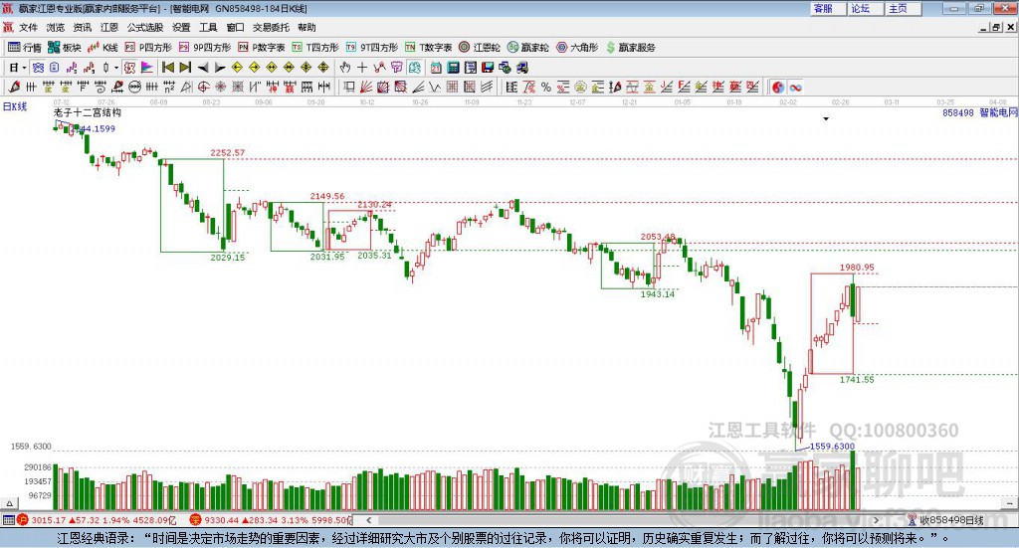Click the n² square tool icon
Image resolution: width=1019 pixels, height=548 pixels.
click(x=169, y=87)
